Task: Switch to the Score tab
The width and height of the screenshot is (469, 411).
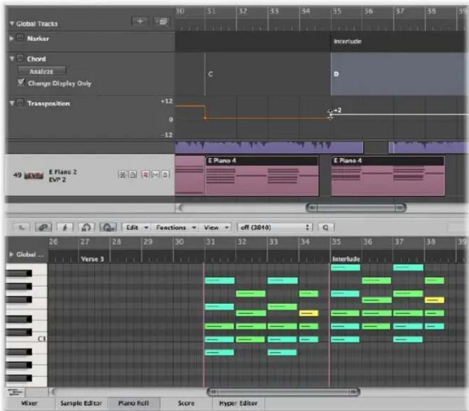Action: (186, 403)
